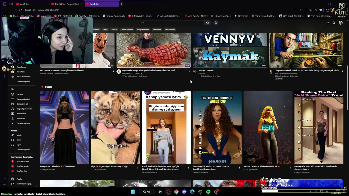
Task: Select the Turizm filter chip
Action: [x=115, y=29]
